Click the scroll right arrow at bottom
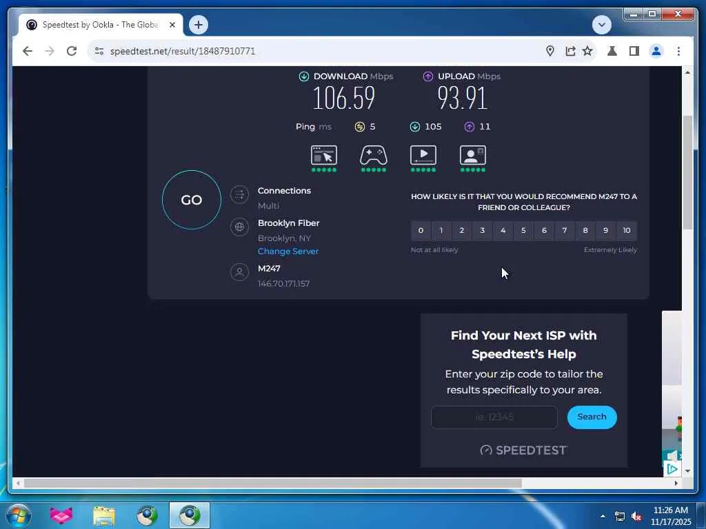 click(676, 483)
